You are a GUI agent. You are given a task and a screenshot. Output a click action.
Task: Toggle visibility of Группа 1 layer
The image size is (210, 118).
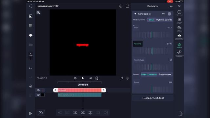coord(38,90)
